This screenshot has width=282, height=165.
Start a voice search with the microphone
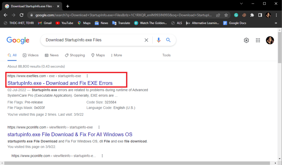click(158, 40)
